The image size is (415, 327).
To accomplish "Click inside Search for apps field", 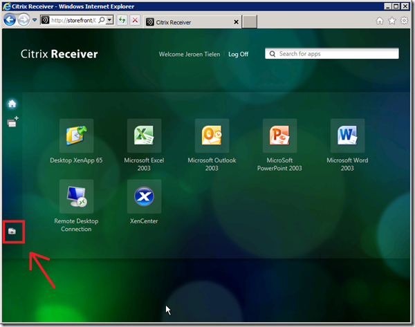I will (332, 54).
